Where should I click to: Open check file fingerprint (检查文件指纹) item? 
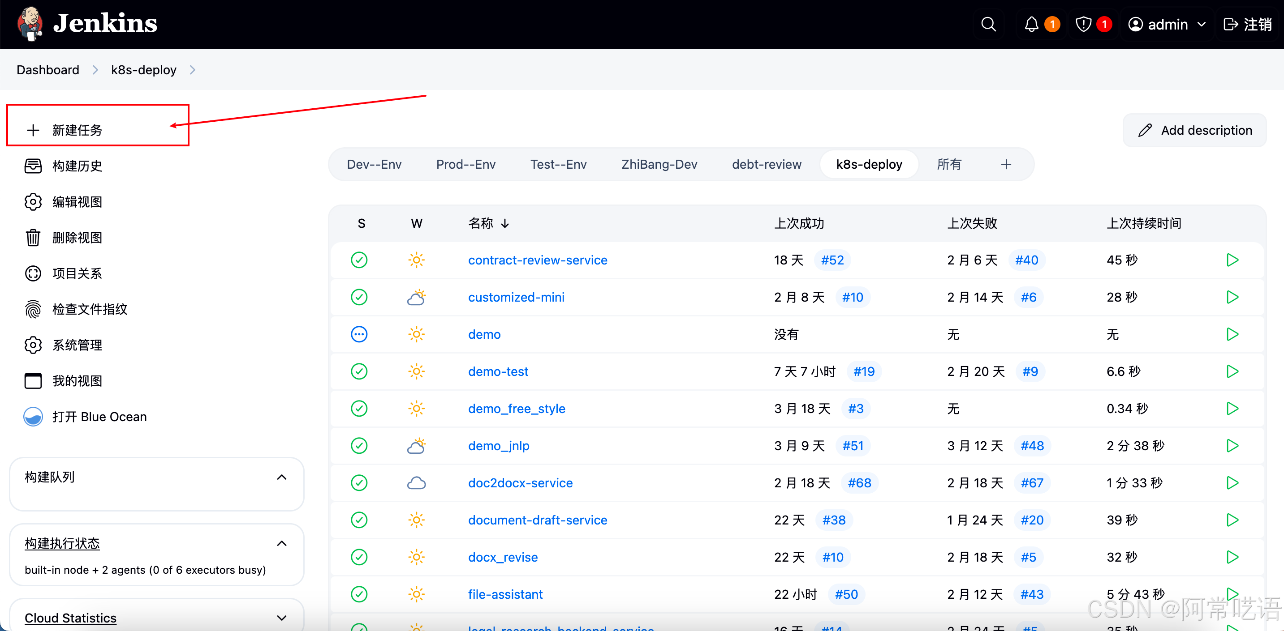(89, 309)
